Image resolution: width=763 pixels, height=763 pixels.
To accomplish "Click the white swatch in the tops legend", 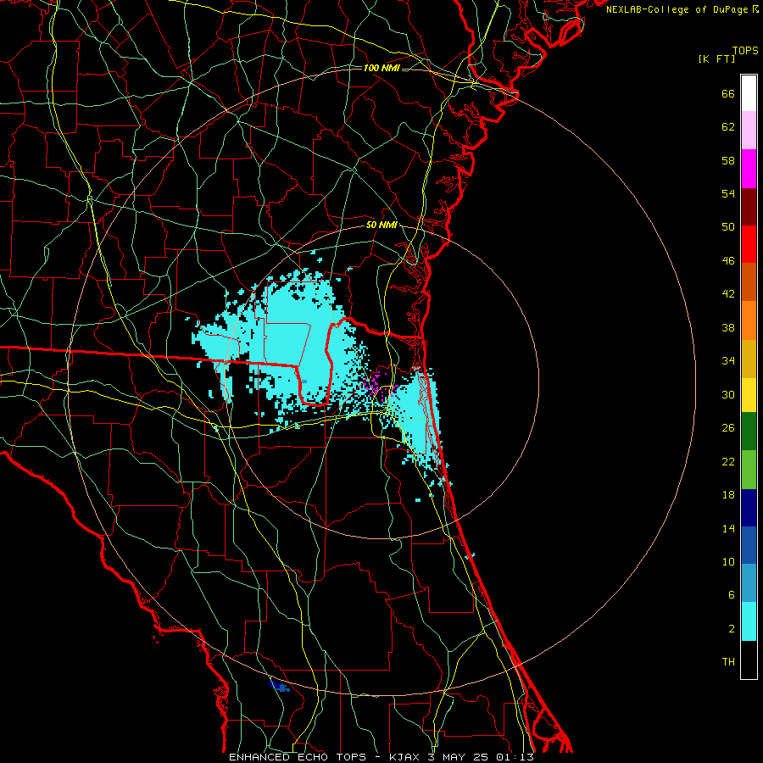I will tap(749, 93).
